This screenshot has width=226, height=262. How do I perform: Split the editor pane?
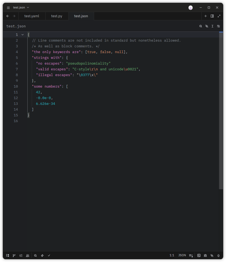click(212, 16)
